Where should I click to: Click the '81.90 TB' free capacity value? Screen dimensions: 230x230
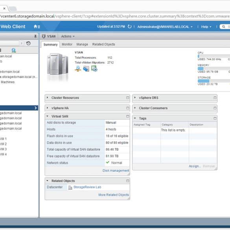112,156
